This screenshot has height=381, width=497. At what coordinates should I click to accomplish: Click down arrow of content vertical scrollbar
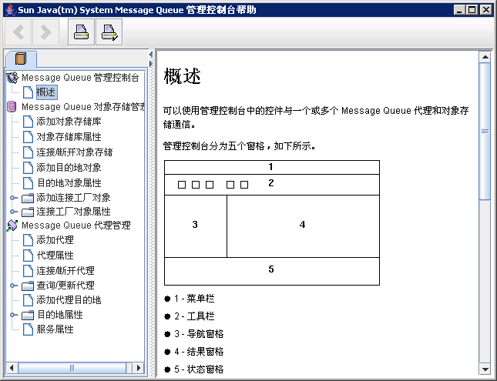(485, 369)
